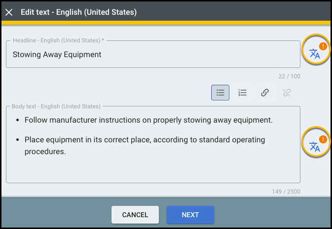
Task: Click the 149 / 2500 body character counter
Action: [x=286, y=192]
